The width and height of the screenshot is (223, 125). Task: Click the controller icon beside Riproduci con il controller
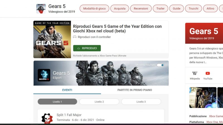coord(75,37)
